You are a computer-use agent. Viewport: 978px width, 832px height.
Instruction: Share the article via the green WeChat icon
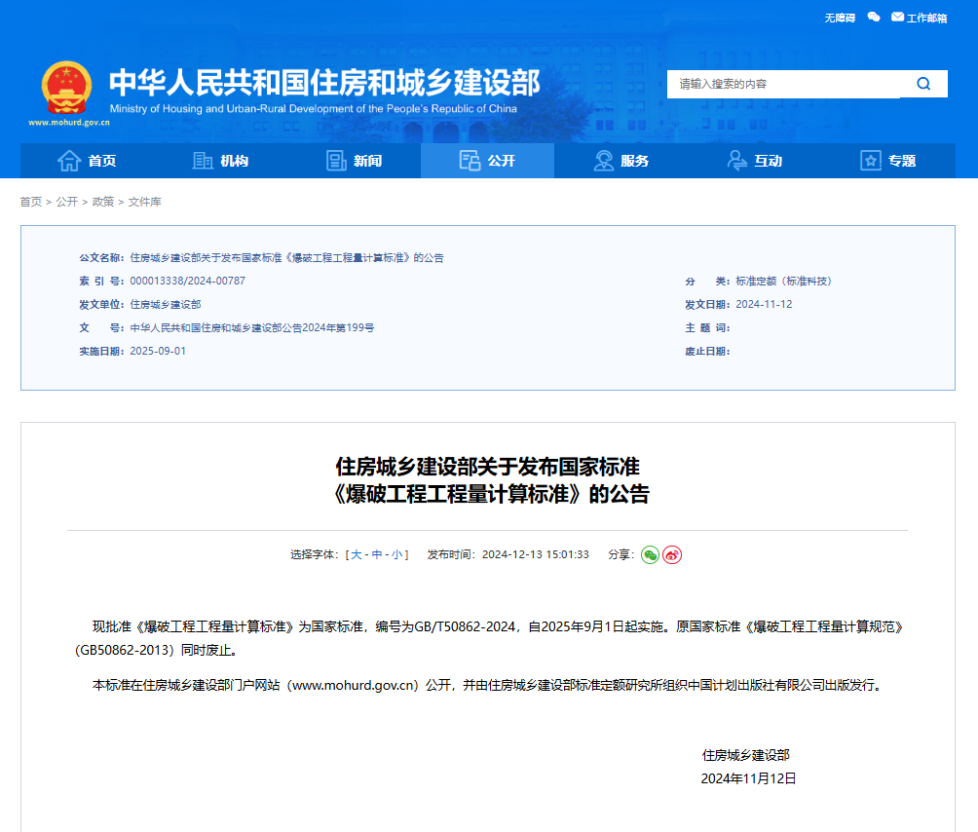coord(648,554)
